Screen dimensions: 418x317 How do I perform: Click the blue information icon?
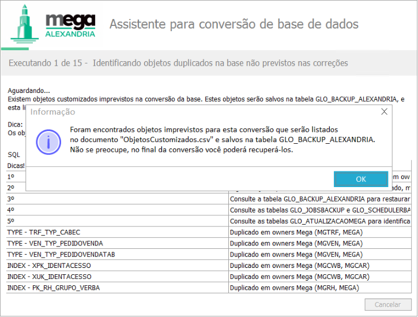pos(48,140)
